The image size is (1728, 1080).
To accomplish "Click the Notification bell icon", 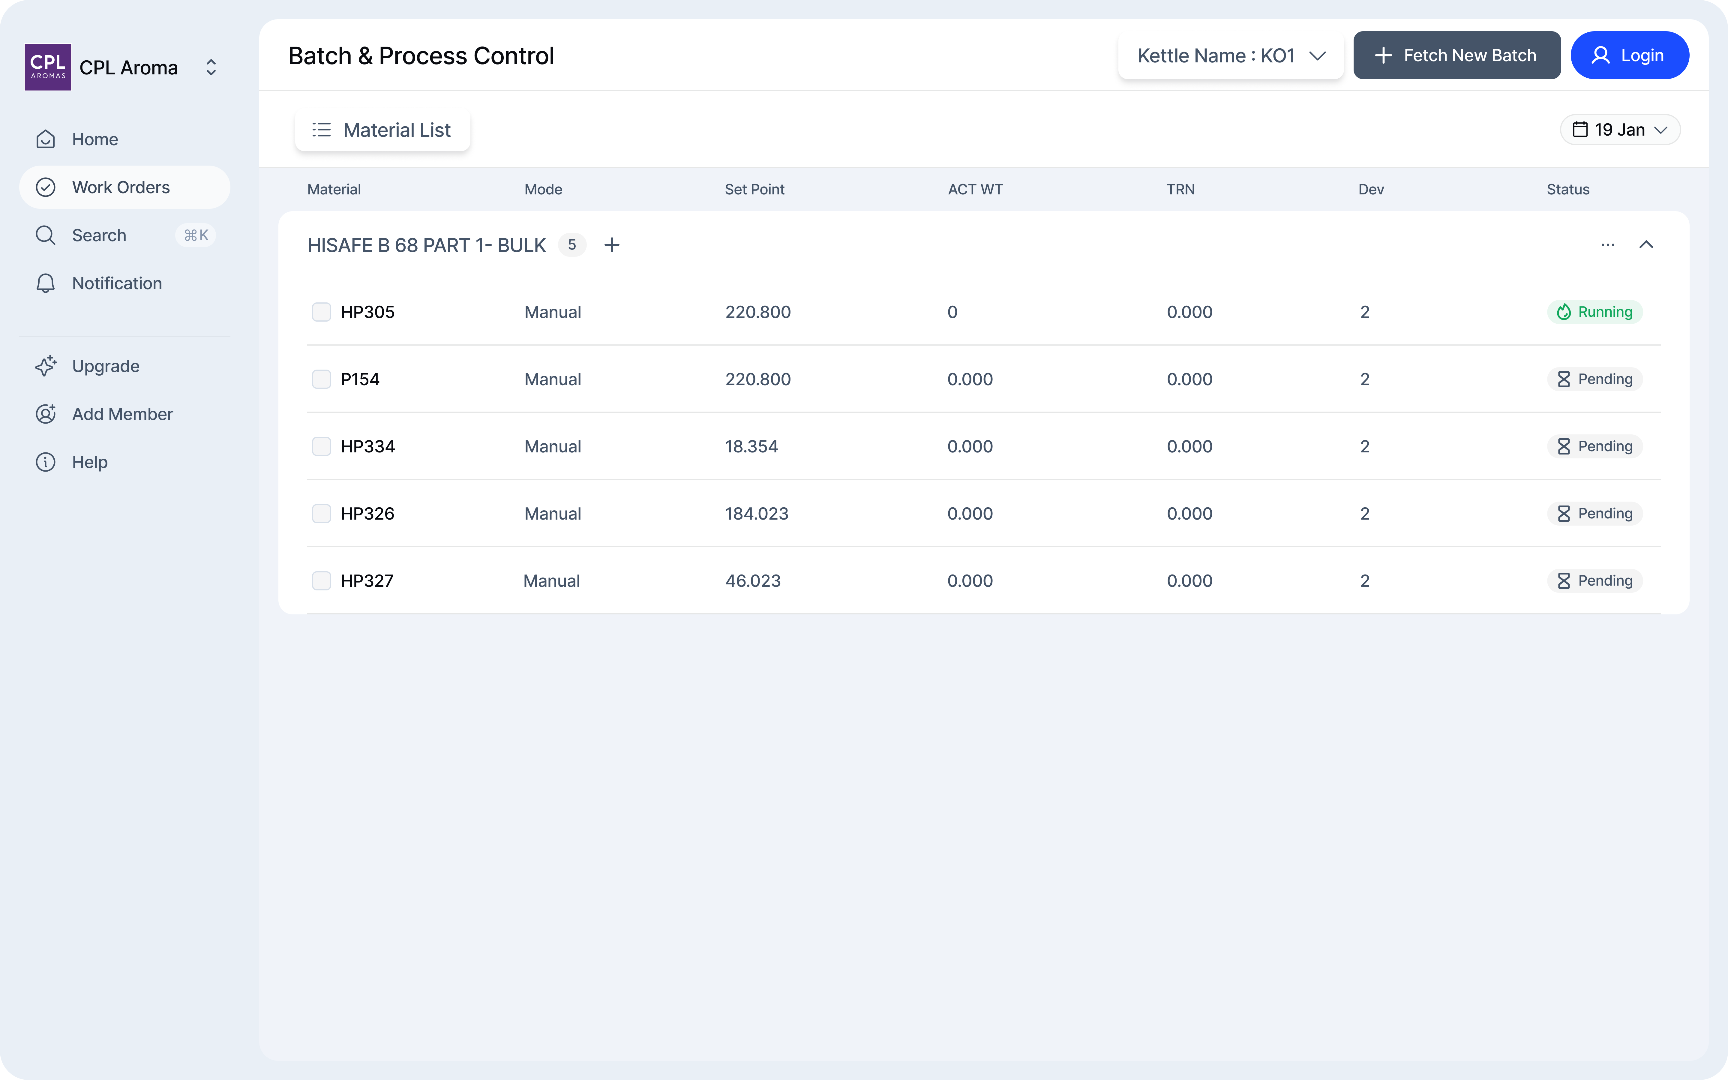I will 46,283.
